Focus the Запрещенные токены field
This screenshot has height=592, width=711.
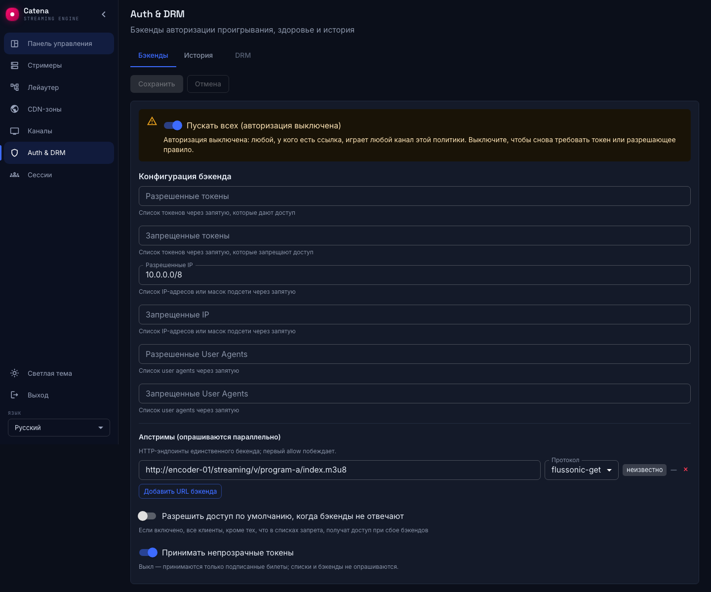point(415,236)
